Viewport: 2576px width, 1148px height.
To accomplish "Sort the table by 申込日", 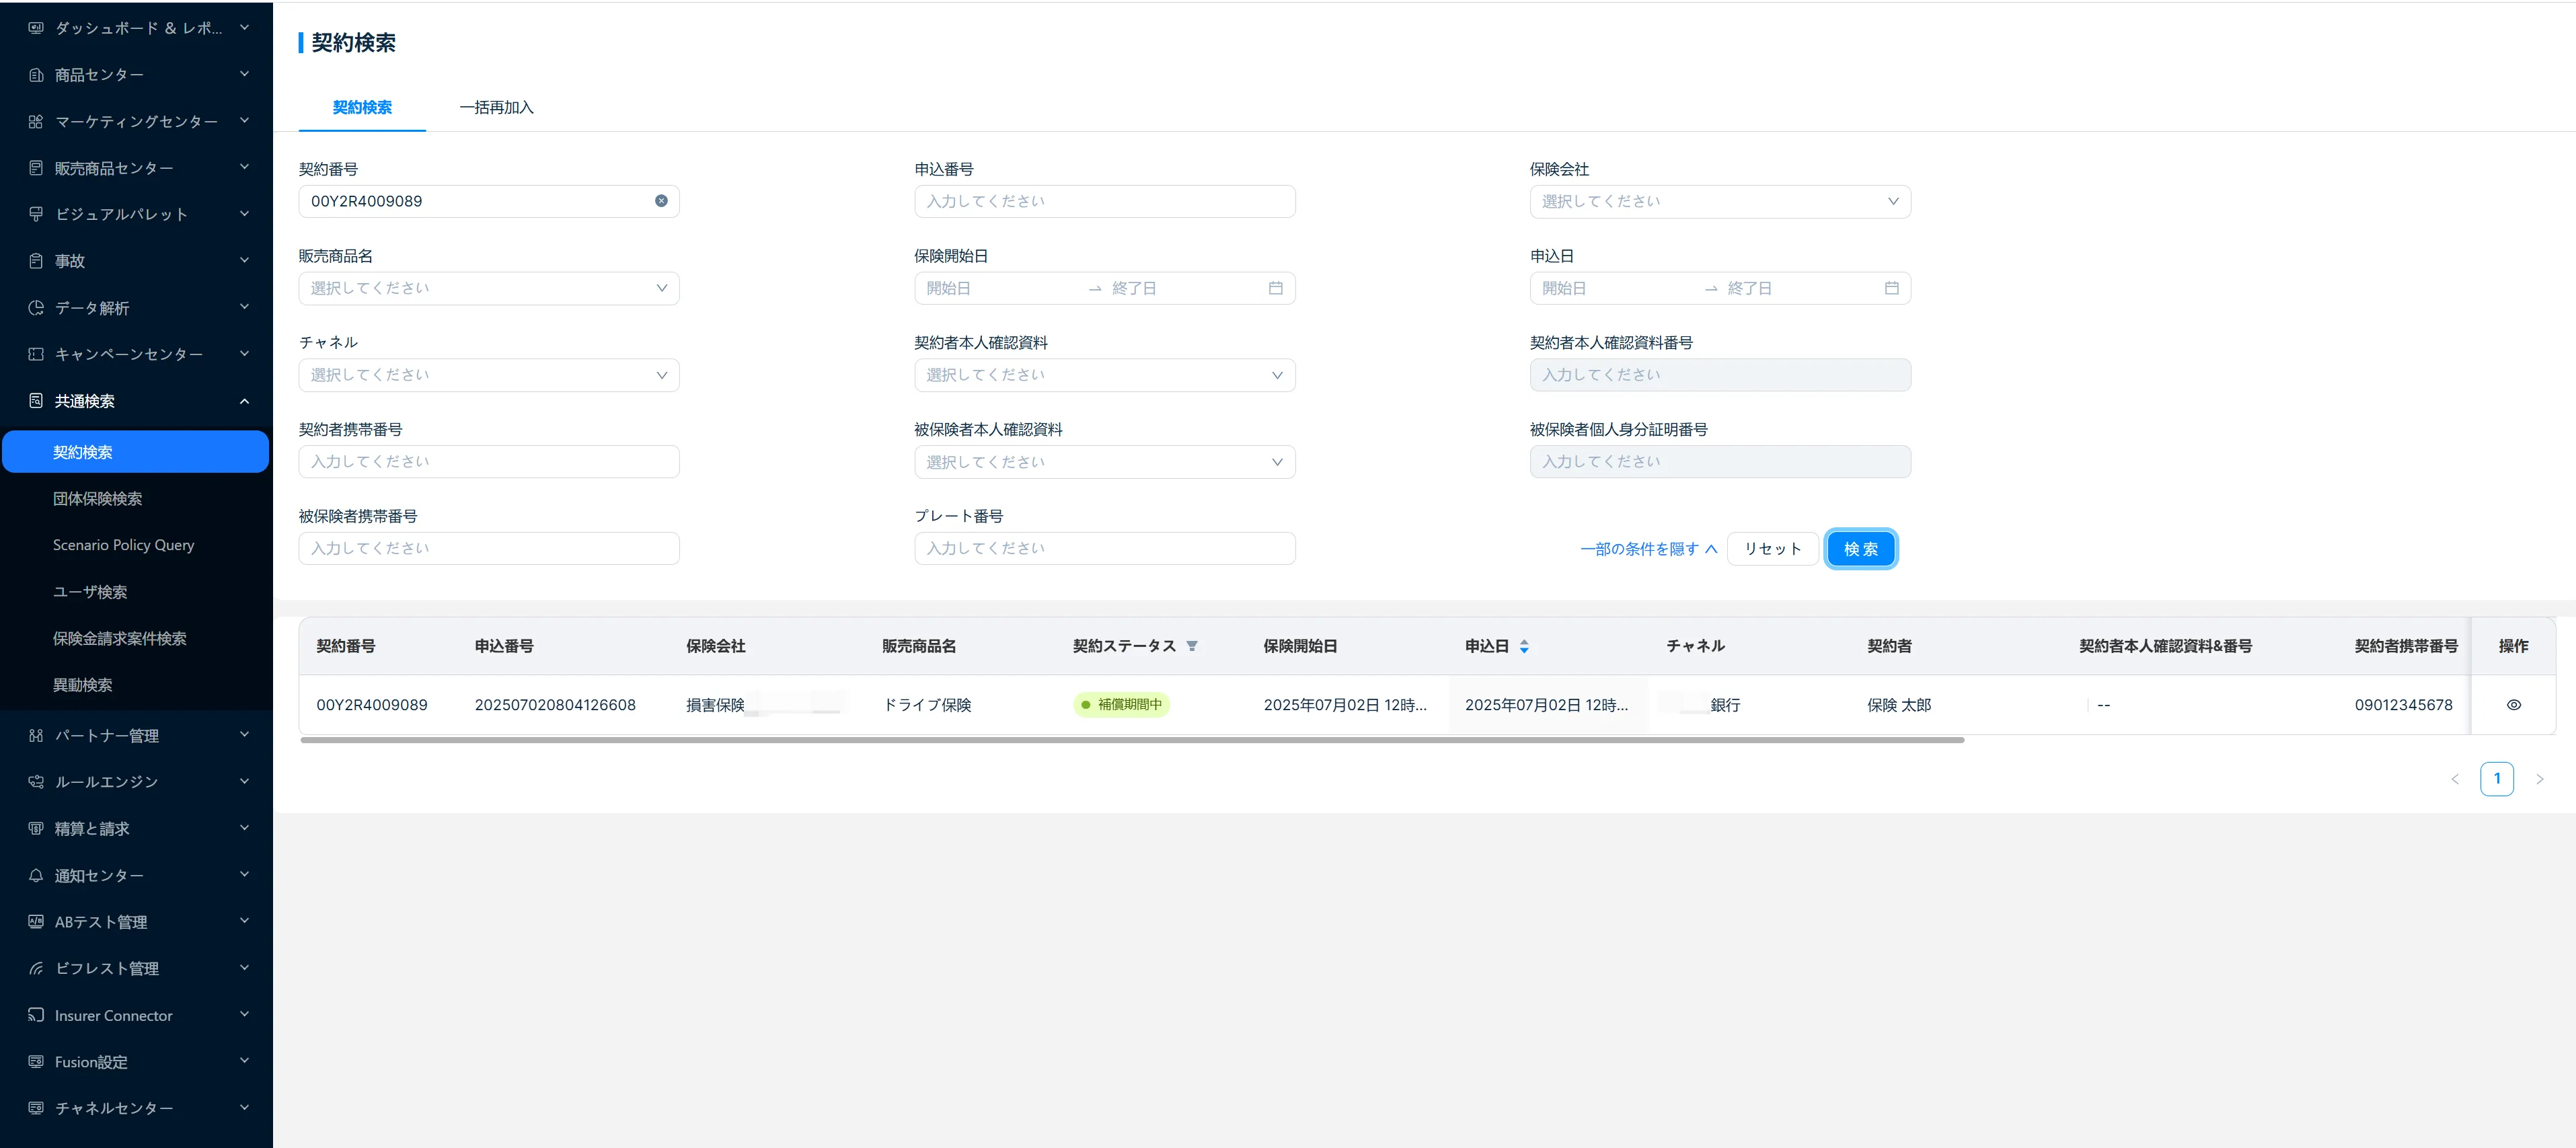I will click(1524, 646).
